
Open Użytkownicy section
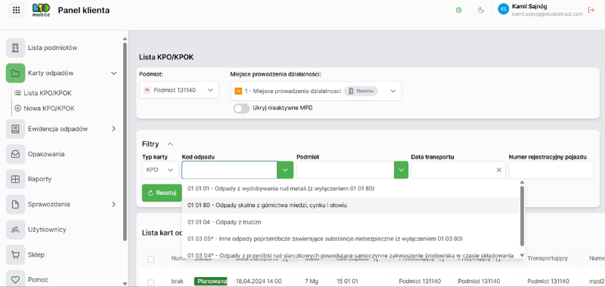click(x=47, y=230)
